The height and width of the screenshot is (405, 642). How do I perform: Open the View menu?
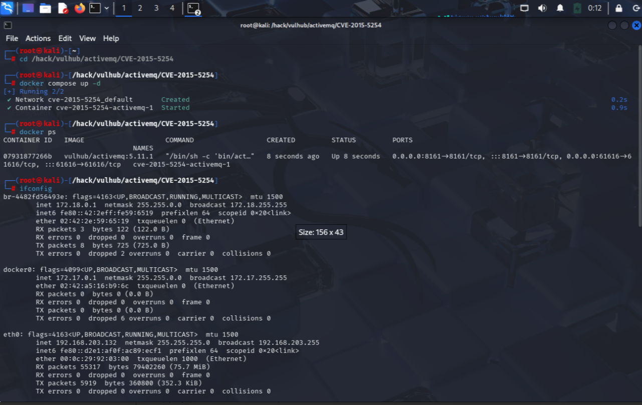(87, 39)
